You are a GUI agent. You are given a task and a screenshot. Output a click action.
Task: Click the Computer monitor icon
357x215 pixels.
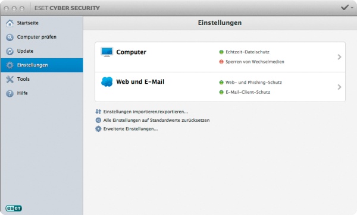point(107,52)
